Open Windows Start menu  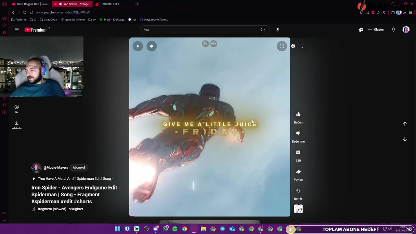click(117, 229)
